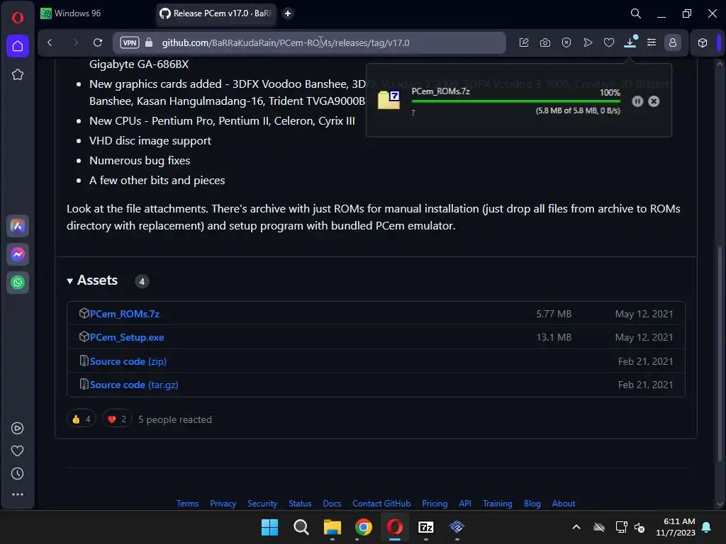Add page to bookmarks heart in toolbar
This screenshot has width=726, height=544.
point(609,42)
